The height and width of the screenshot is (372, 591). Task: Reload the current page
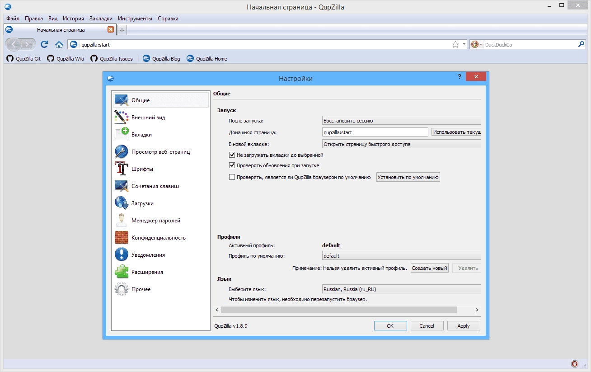pos(44,44)
